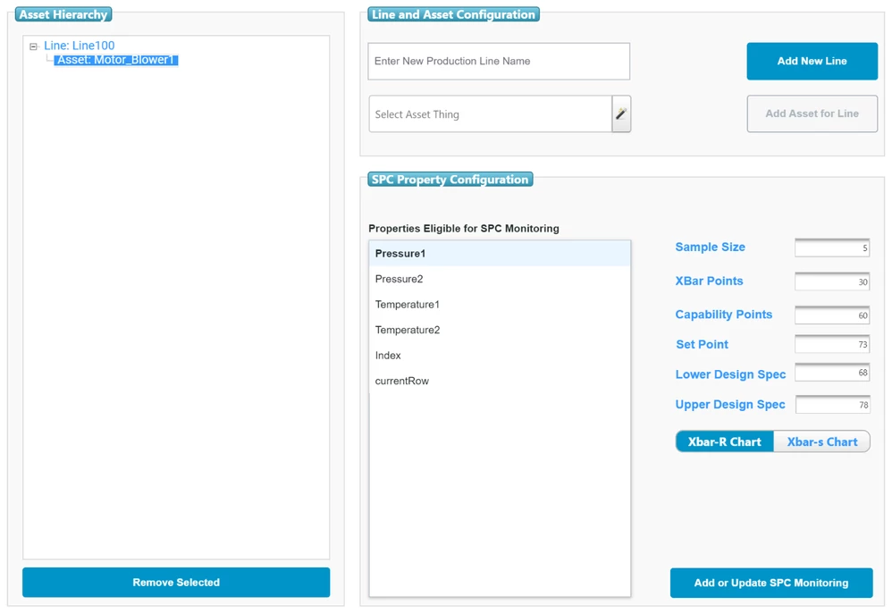
Task: Click the Remove Selected button
Action: pos(176,583)
